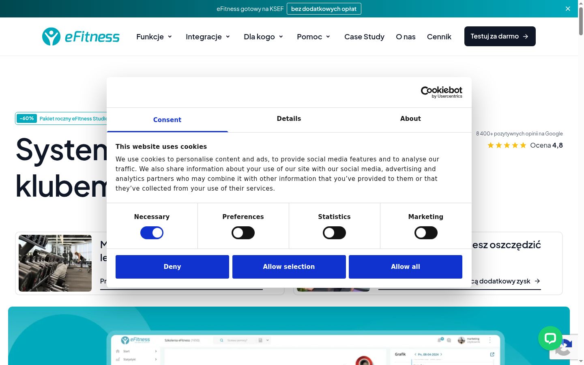Enable the Preferences cookies switch

pos(243,233)
